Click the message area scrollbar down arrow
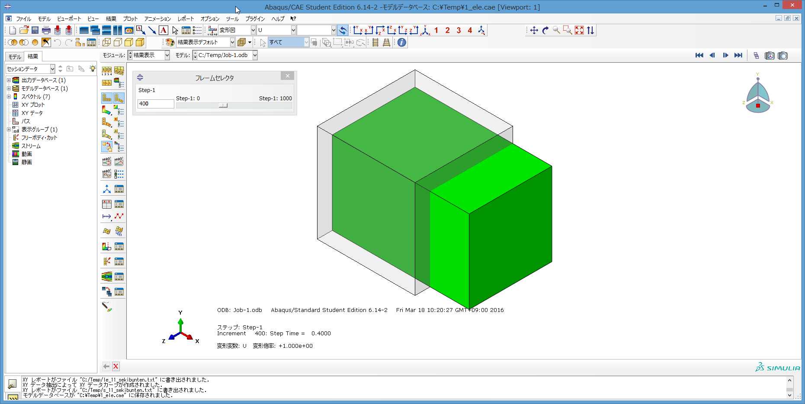This screenshot has width=805, height=404. [x=789, y=395]
